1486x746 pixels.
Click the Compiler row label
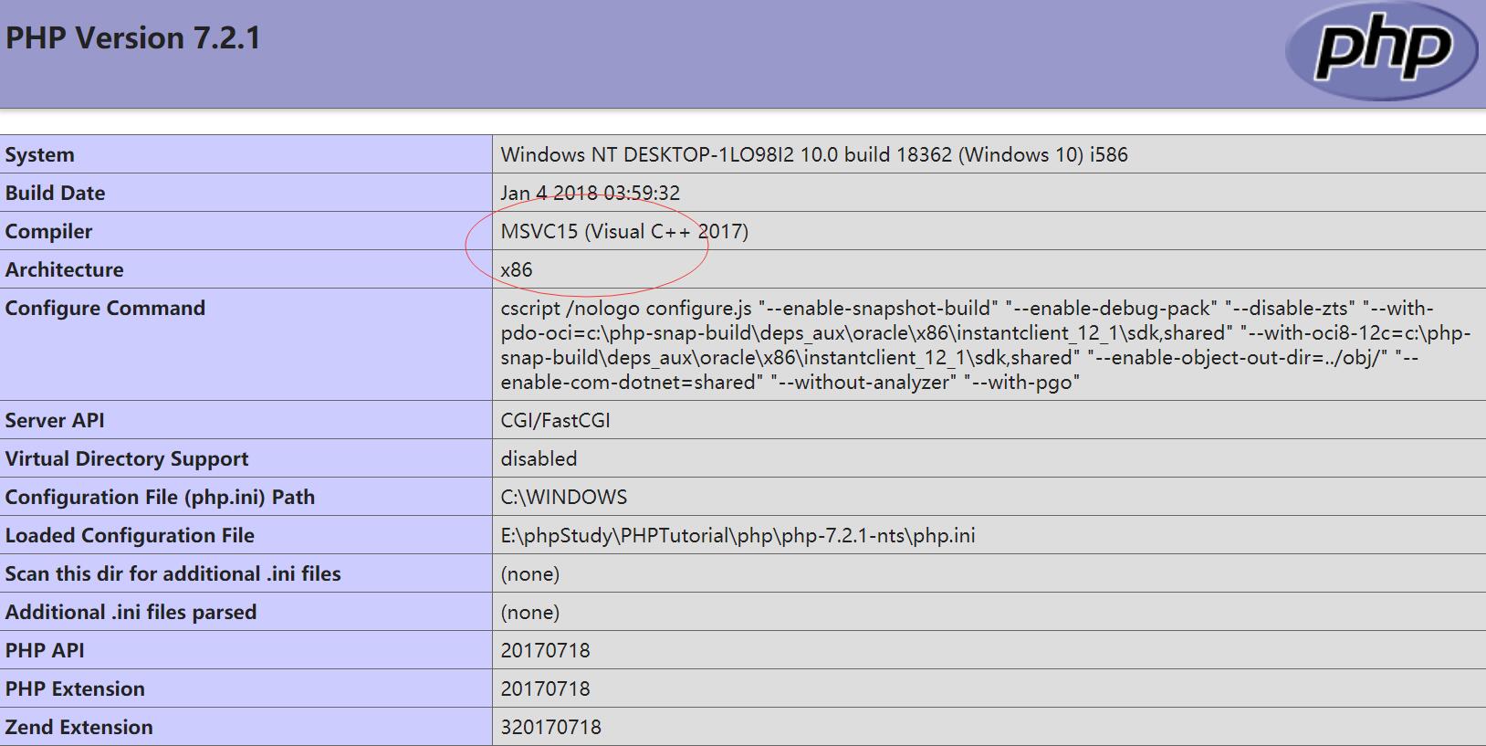click(48, 232)
